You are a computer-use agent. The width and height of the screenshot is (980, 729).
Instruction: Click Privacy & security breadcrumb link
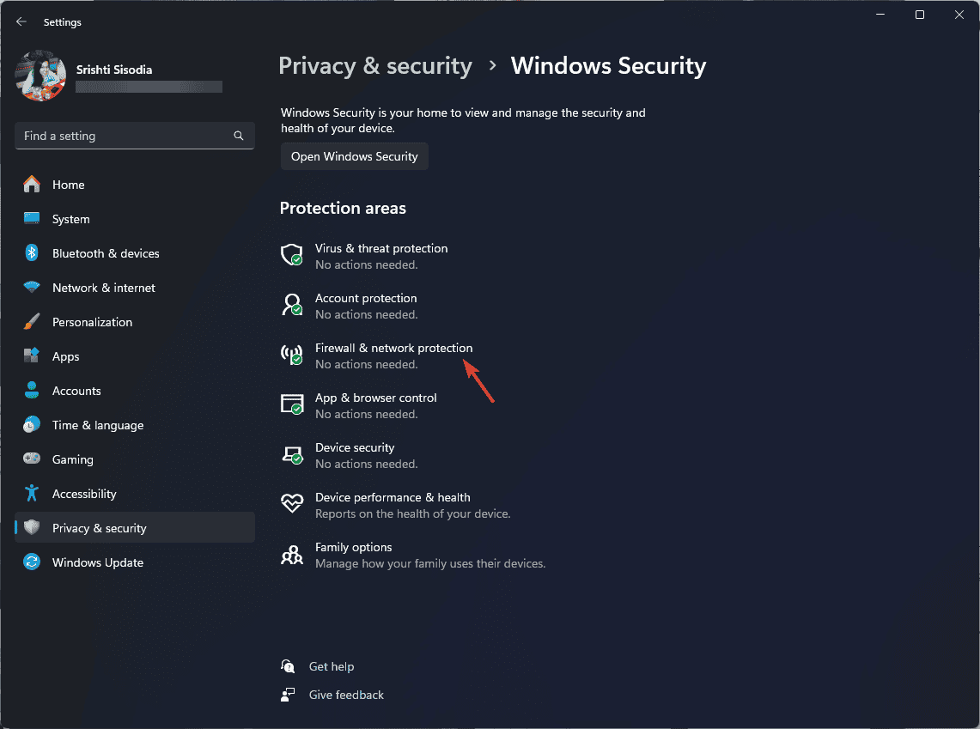[375, 66]
